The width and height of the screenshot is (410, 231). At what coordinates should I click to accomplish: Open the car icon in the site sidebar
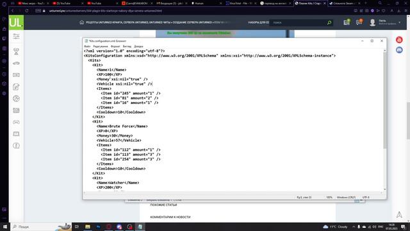pos(16,63)
